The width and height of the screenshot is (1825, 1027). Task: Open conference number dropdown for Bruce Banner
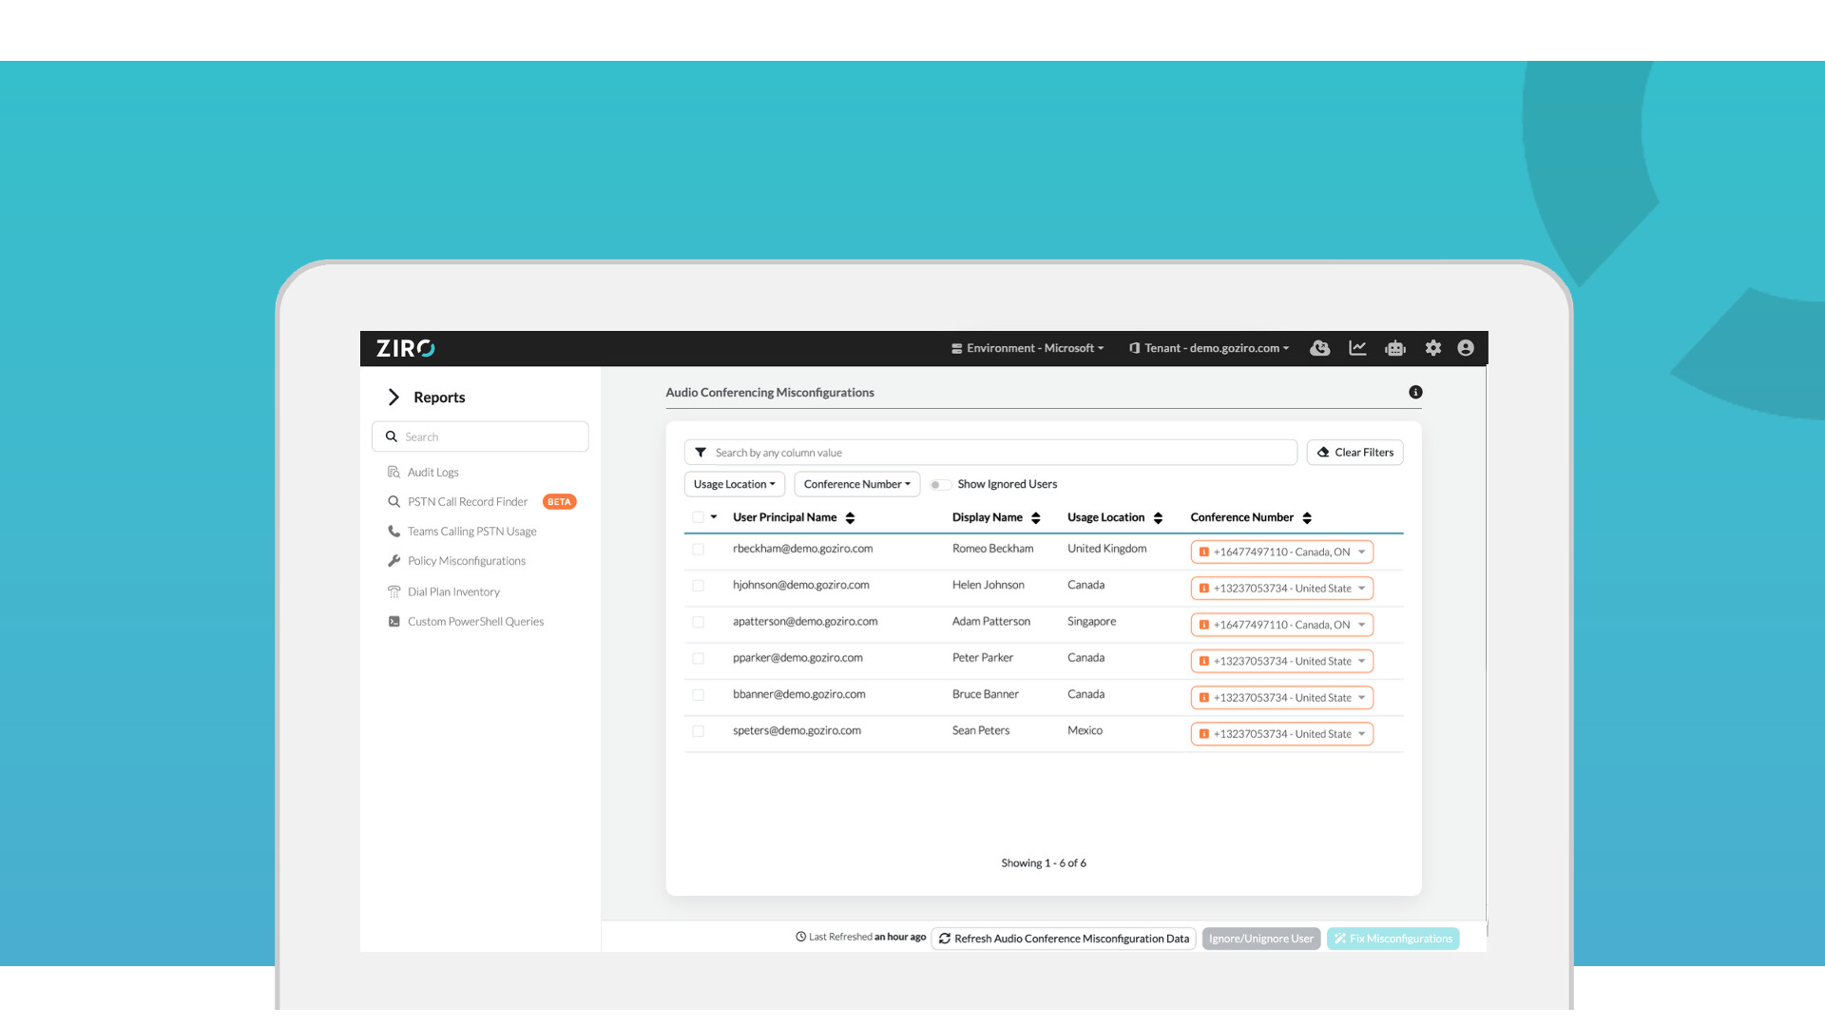coord(1281,698)
